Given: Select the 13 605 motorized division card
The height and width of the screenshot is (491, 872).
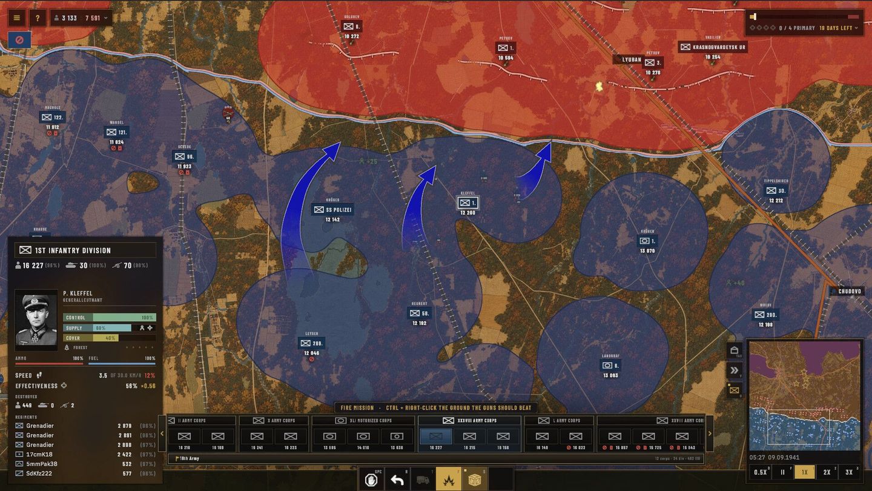Looking at the screenshot, I should pyautogui.click(x=329, y=439).
